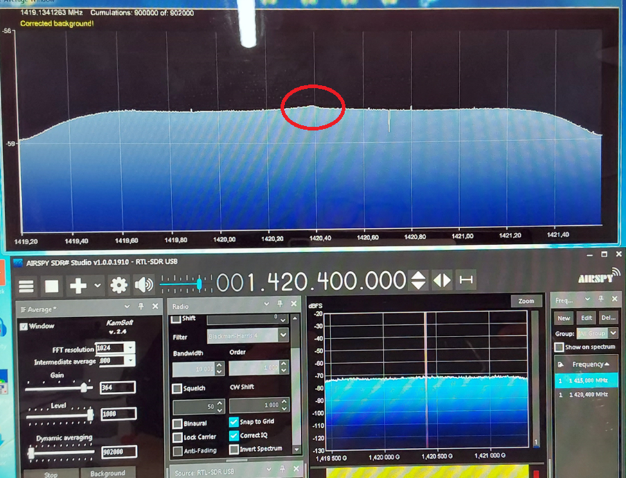This screenshot has height=478, width=626.
Task: Click the Dynamic averaging field 902000
Action: click(120, 452)
